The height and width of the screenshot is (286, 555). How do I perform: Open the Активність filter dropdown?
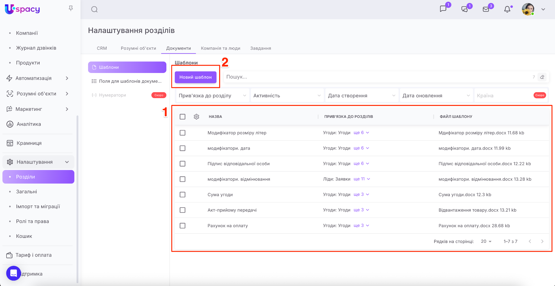pos(287,95)
